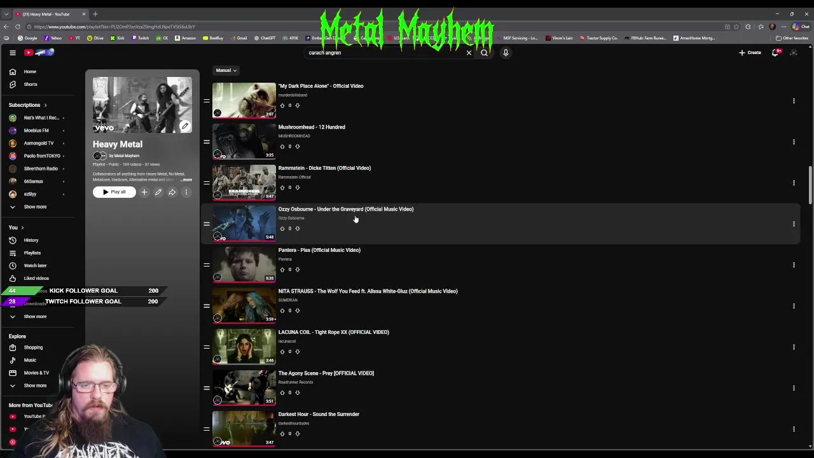The image size is (814, 458).
Task: Downvote Rammstein - Dicke Titten
Action: (297, 188)
